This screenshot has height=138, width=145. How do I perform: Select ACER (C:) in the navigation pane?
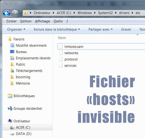point(23,128)
